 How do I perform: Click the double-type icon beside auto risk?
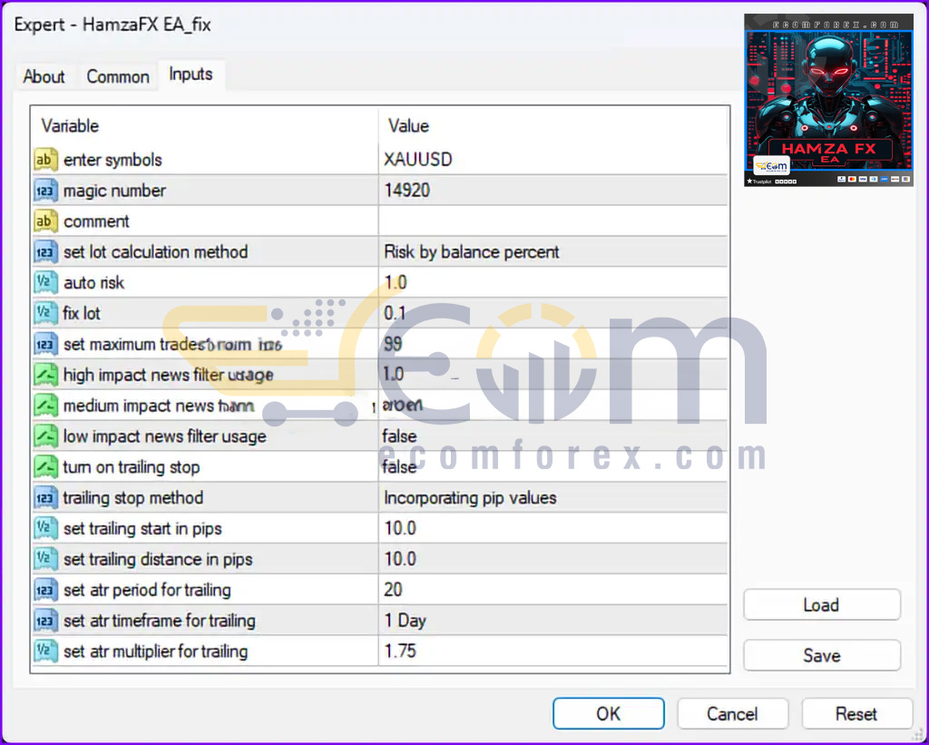pyautogui.click(x=45, y=283)
